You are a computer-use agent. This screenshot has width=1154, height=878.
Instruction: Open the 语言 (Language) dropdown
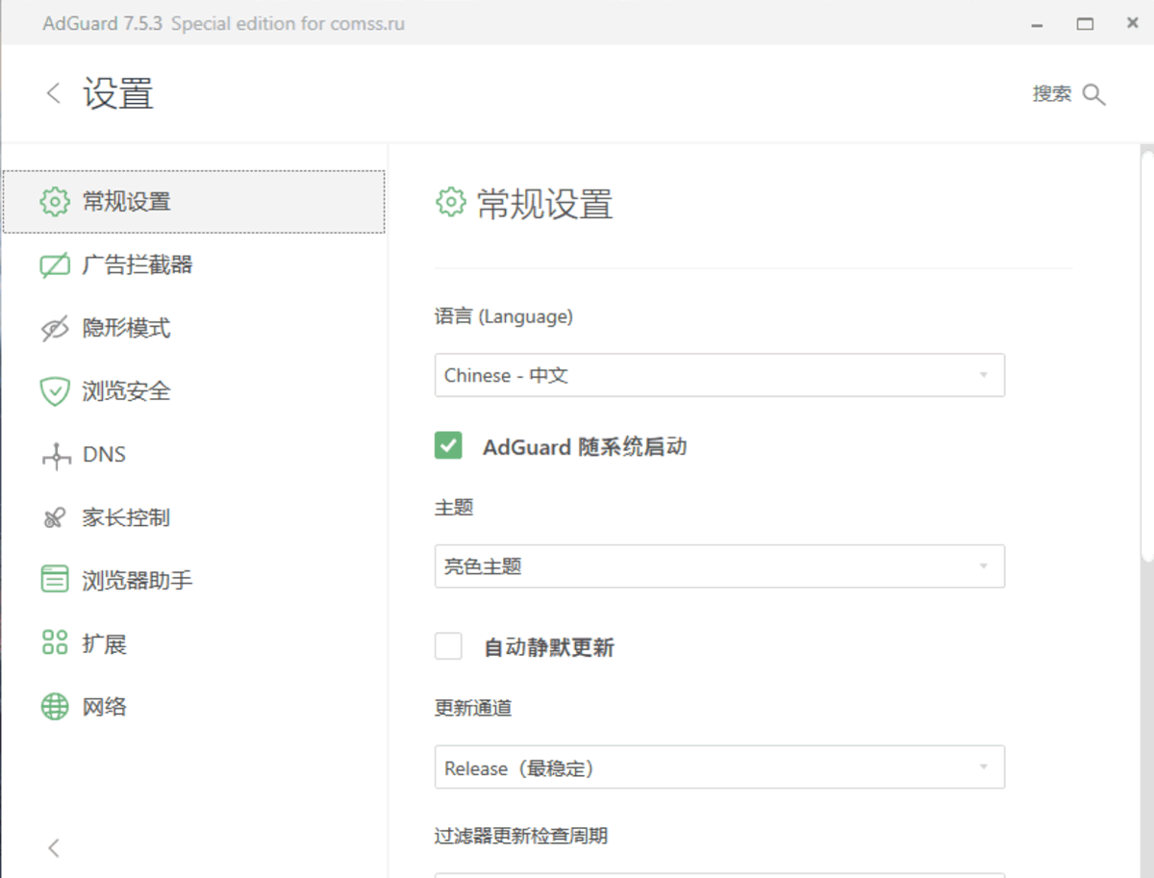tap(719, 375)
